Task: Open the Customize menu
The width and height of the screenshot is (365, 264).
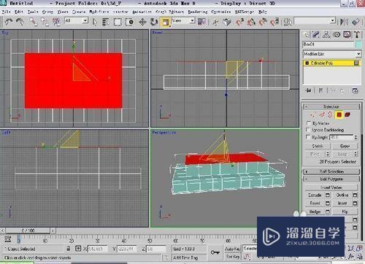Action: coord(221,12)
